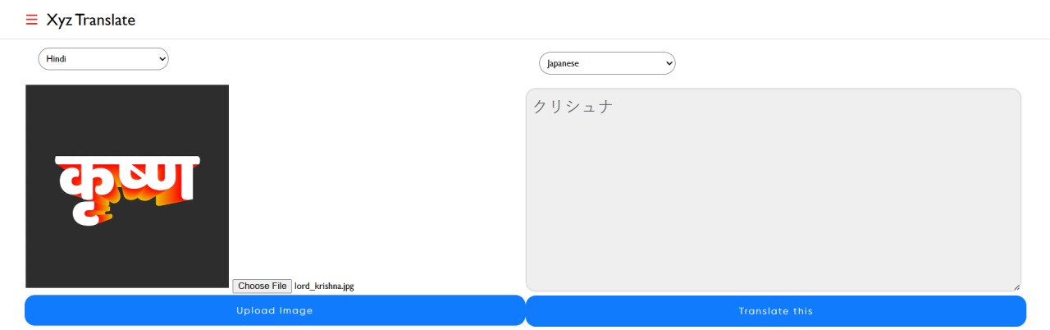This screenshot has width=1050, height=330.
Task: Select the uploaded Krishna image preview
Action: tap(127, 186)
